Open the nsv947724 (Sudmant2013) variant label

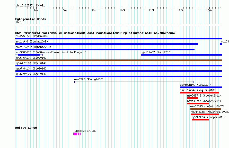pos(33,47)
